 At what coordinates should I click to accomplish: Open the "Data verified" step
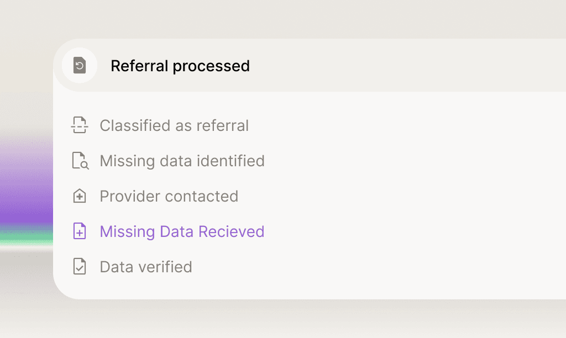pyautogui.click(x=146, y=267)
